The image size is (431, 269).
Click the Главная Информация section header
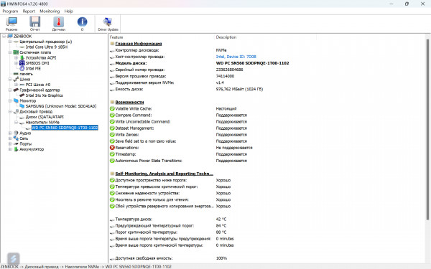[139, 44]
